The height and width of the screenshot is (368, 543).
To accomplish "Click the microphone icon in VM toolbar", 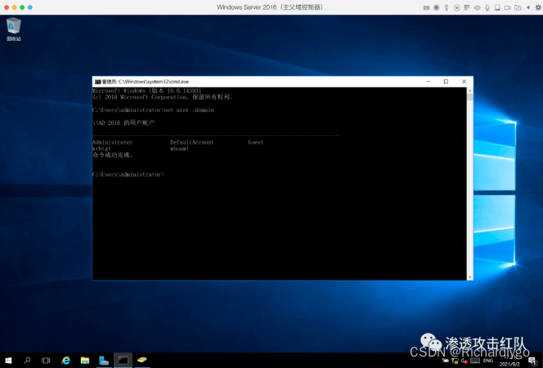I will pyautogui.click(x=487, y=7).
